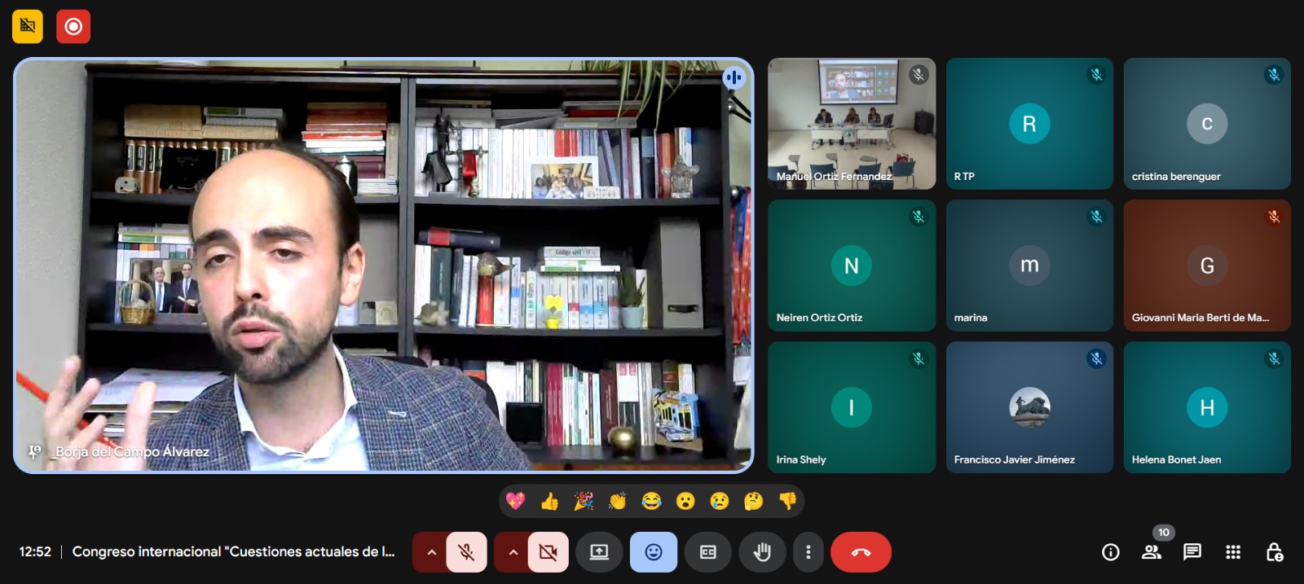Open the meeting details info icon

point(1110,552)
